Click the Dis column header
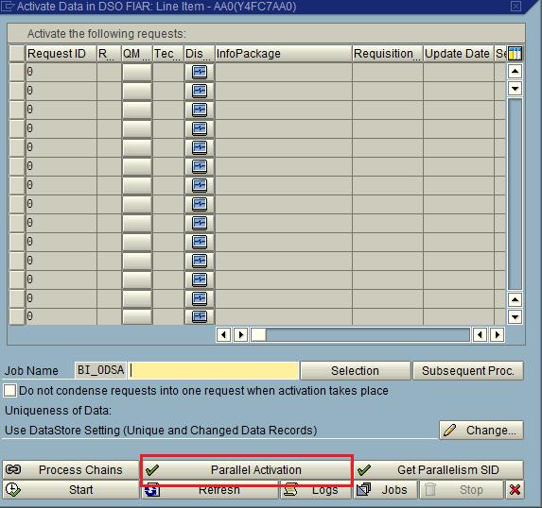The width and height of the screenshot is (542, 508). 200,54
